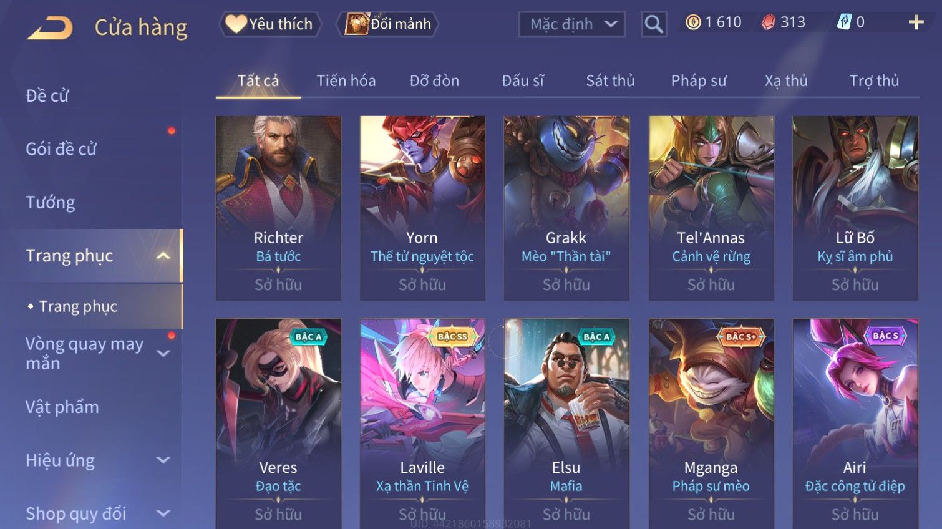Click the plus icon to add currency
This screenshot has width=942, height=529.
[x=916, y=22]
